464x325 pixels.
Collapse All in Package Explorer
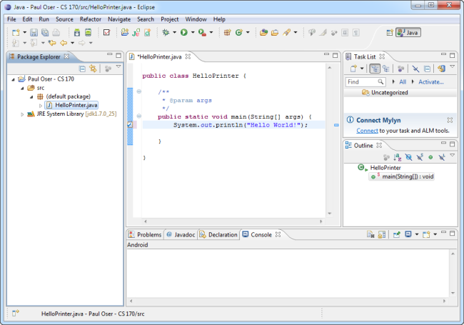[82, 69]
